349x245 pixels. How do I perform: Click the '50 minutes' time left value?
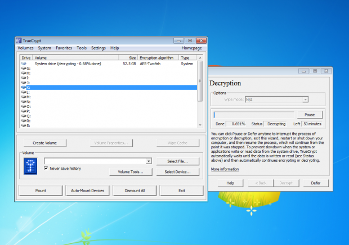tap(312, 124)
